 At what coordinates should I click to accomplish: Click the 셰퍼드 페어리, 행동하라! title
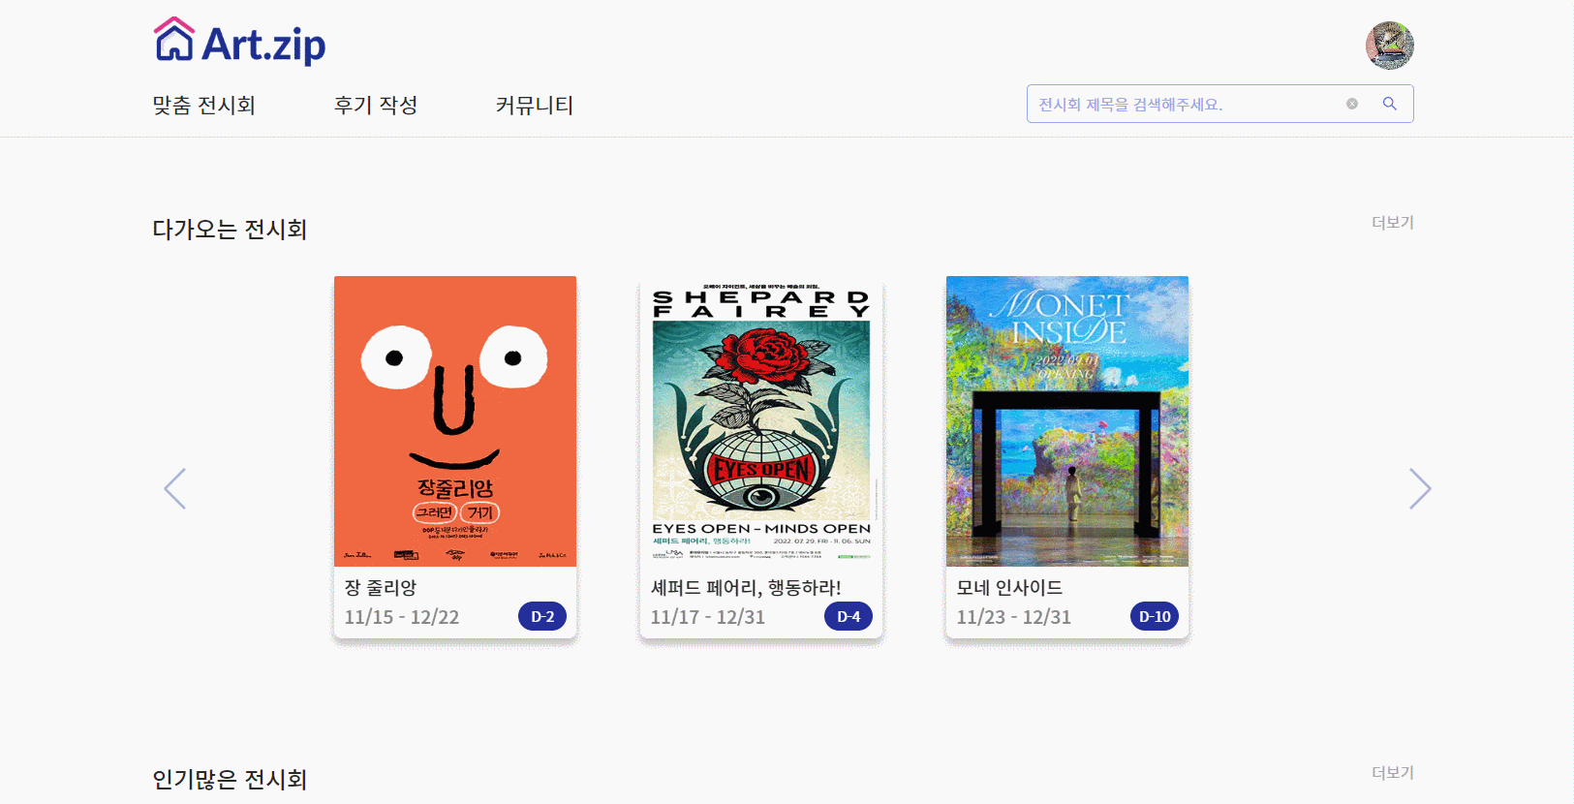pos(746,587)
